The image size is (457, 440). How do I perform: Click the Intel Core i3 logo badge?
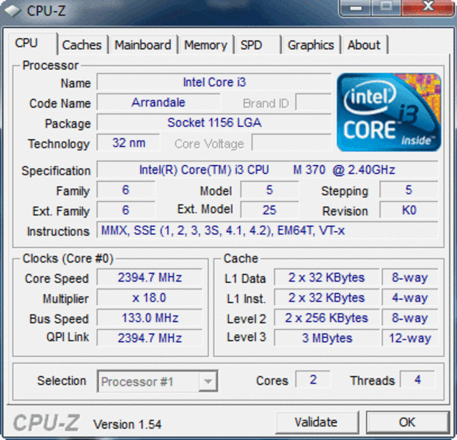click(x=389, y=112)
